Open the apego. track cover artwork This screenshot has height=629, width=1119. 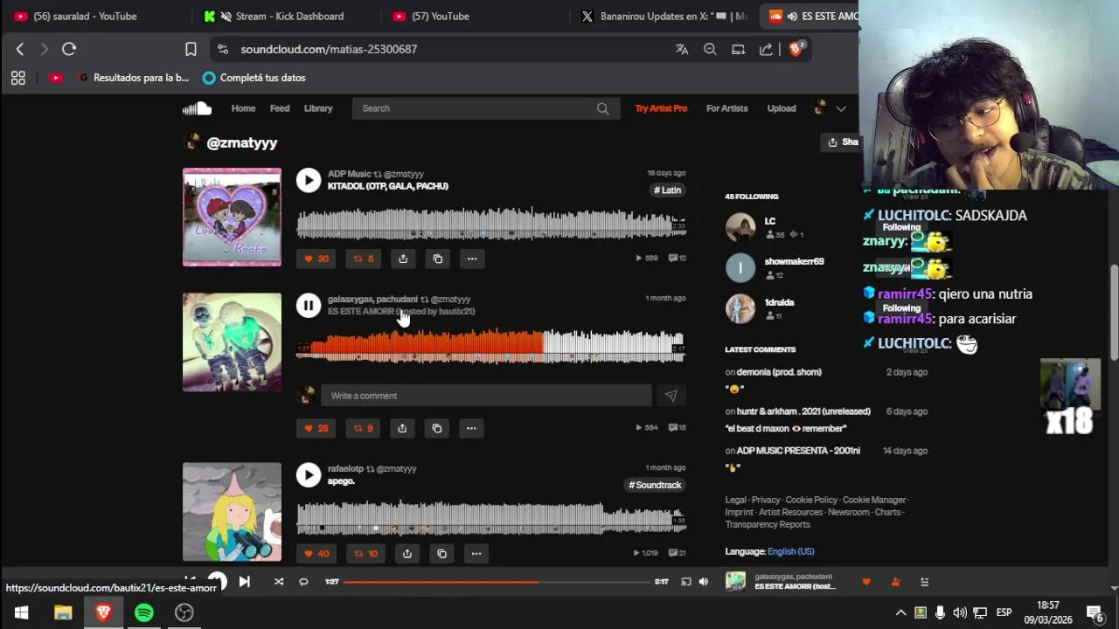[x=232, y=512]
